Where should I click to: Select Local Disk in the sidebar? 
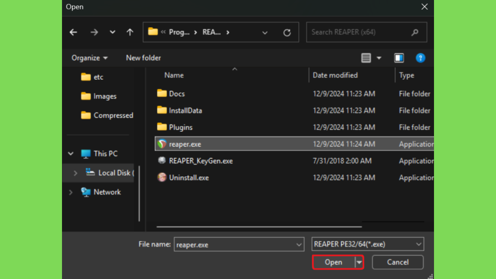click(110, 173)
